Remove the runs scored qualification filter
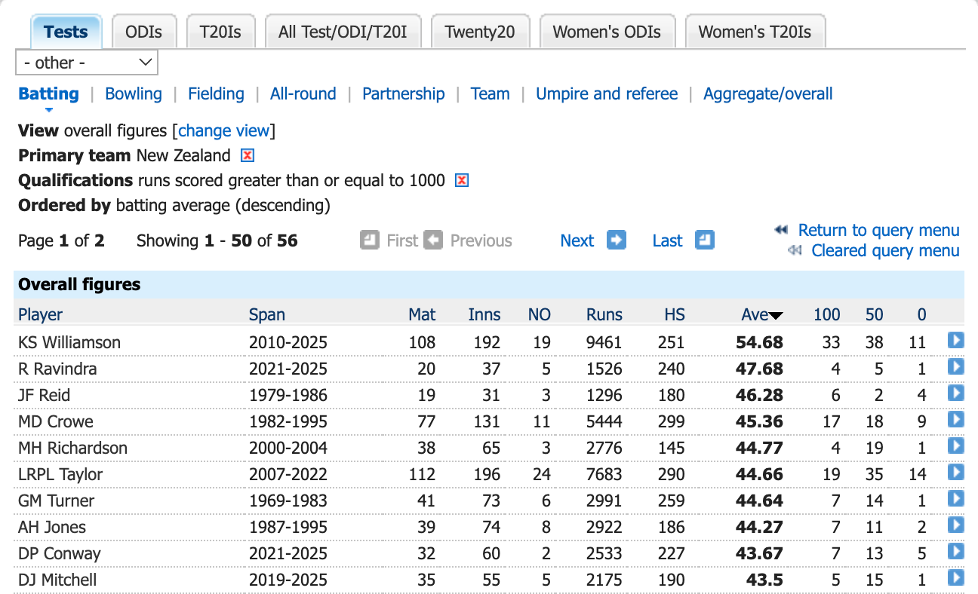 click(462, 180)
